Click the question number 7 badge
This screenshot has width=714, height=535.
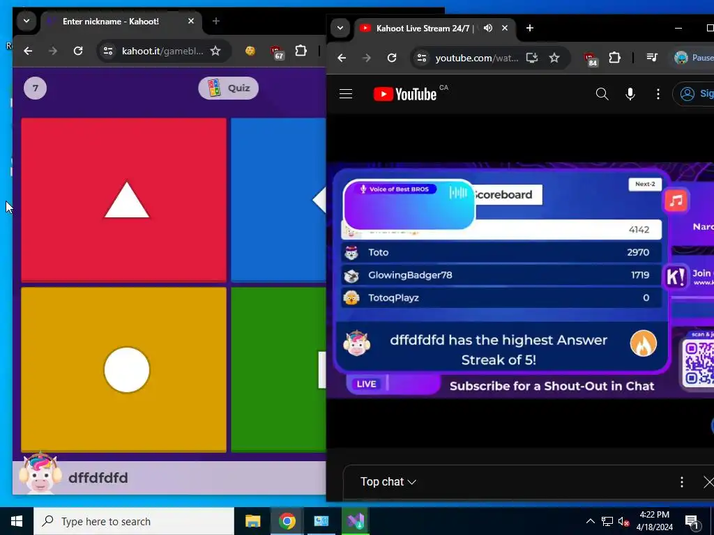35,88
